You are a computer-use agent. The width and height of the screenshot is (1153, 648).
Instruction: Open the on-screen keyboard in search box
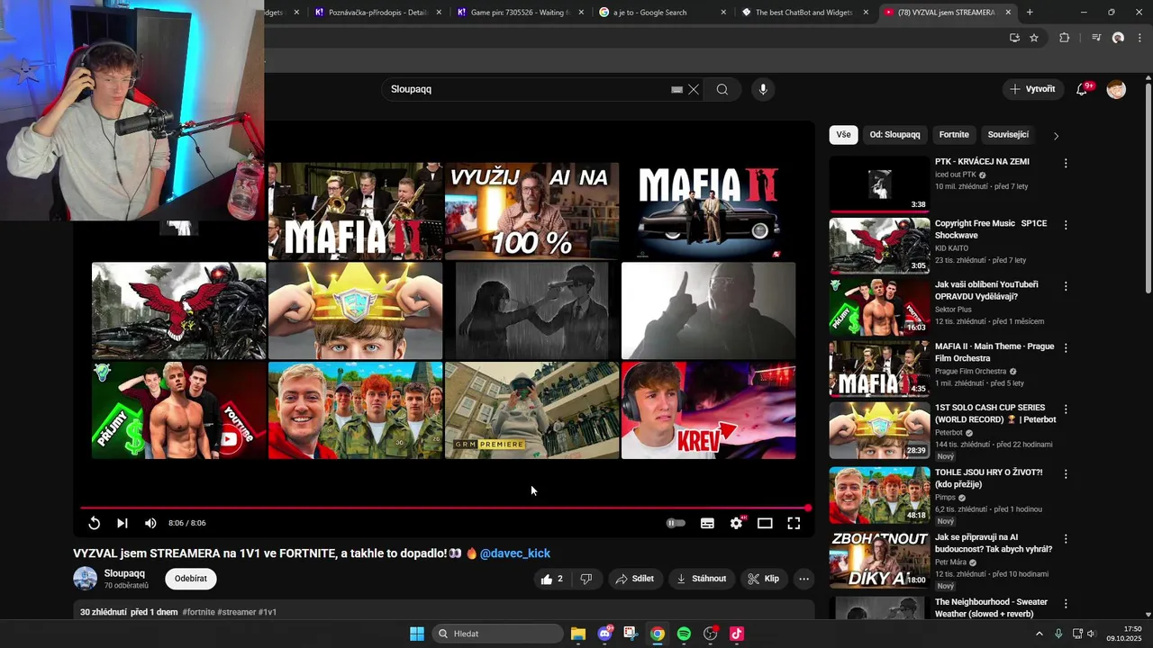(676, 89)
